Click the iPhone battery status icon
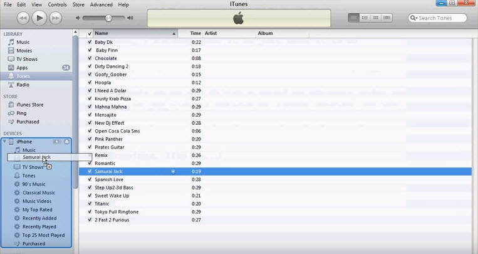The image size is (478, 254). pos(57,142)
